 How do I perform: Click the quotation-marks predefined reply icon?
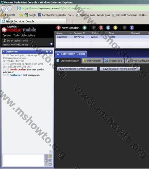point(50,165)
